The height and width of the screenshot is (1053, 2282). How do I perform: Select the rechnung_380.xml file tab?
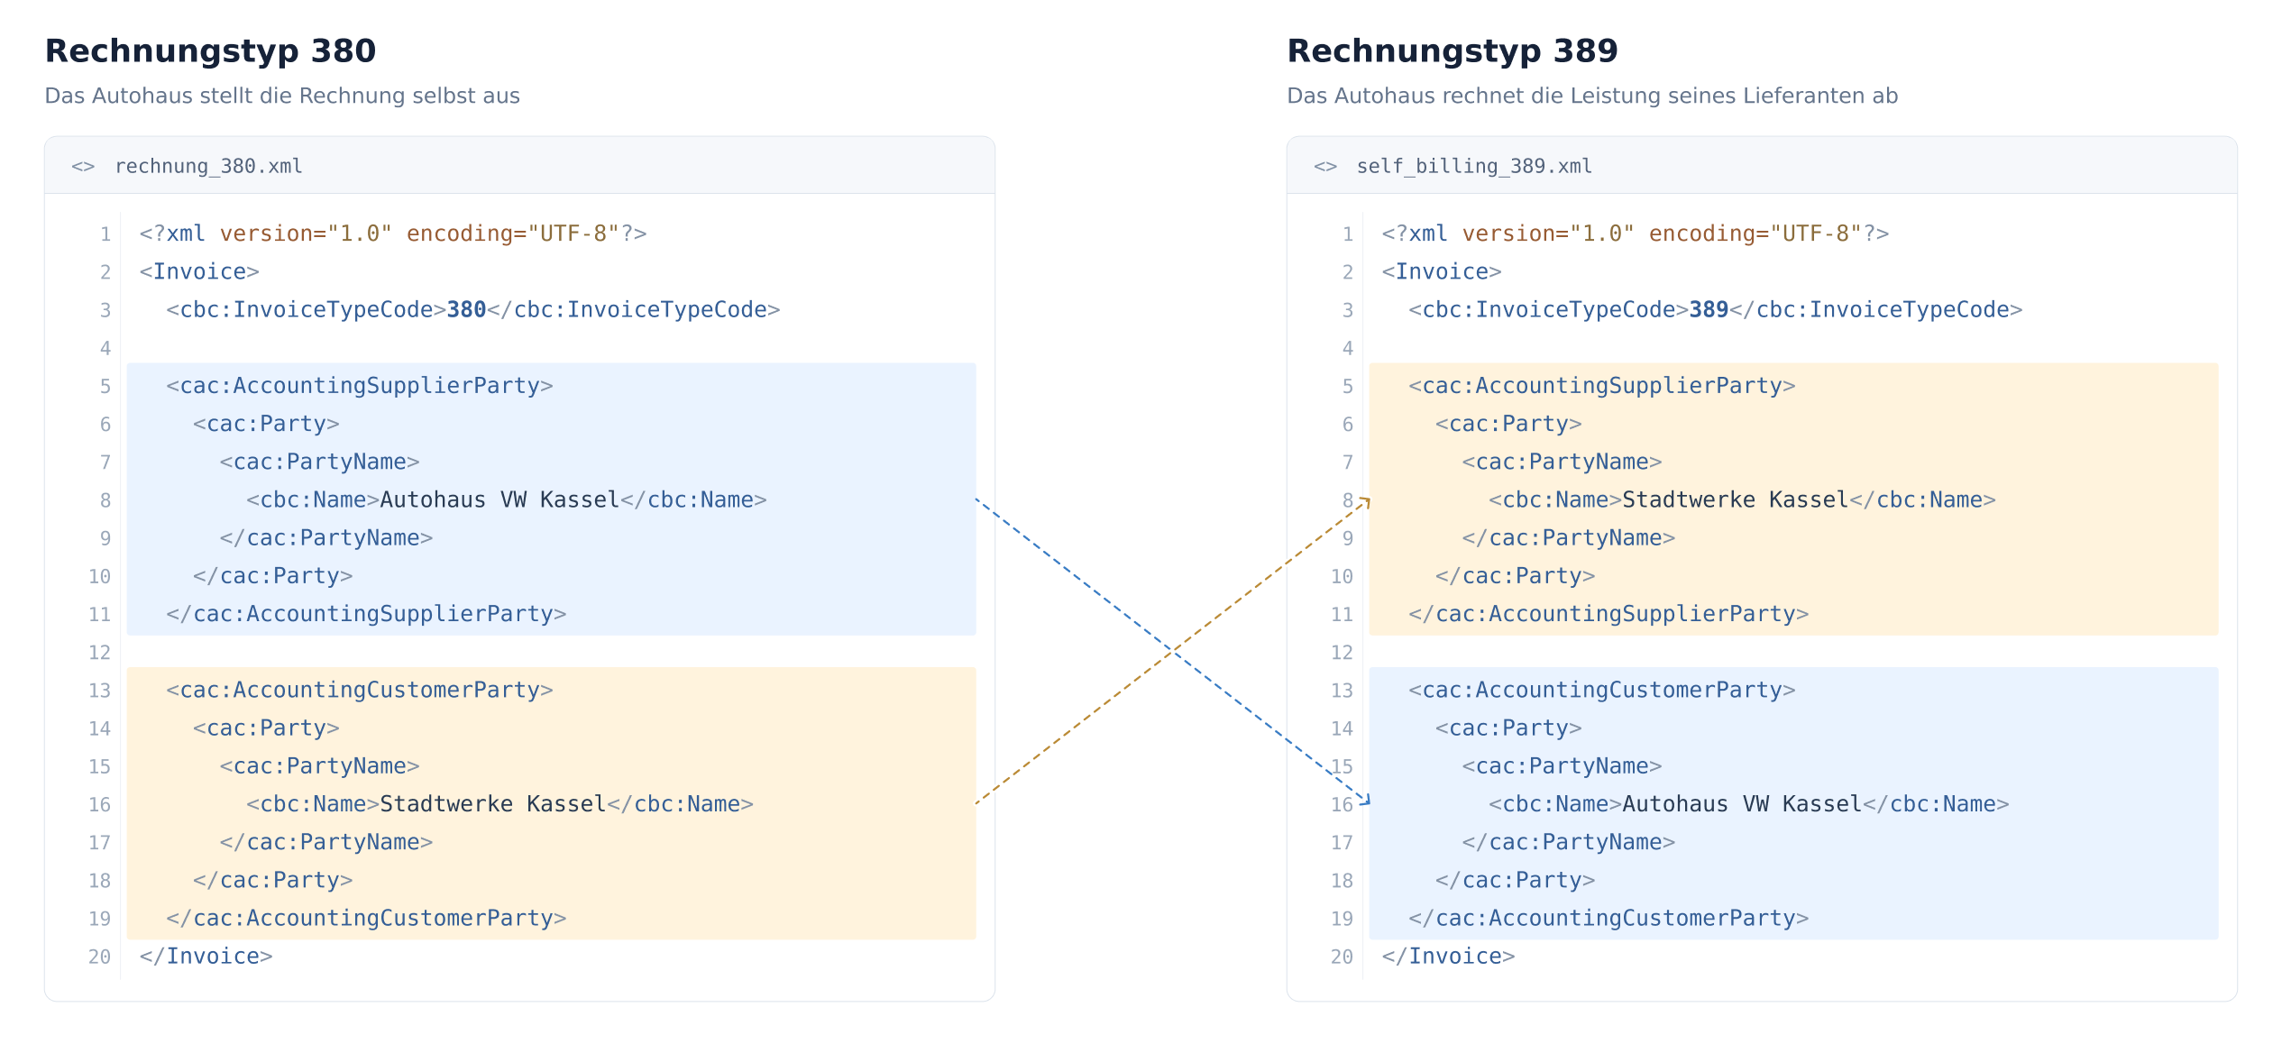pos(208,167)
